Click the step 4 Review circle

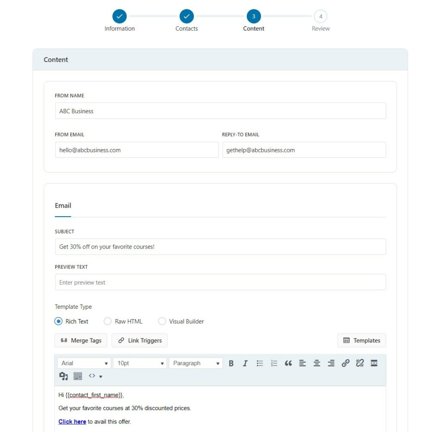click(x=320, y=16)
